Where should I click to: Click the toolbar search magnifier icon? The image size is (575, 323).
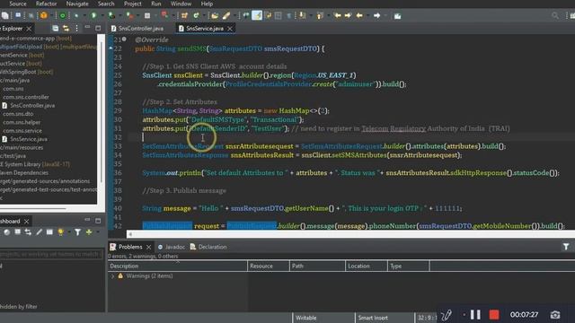coord(555,15)
